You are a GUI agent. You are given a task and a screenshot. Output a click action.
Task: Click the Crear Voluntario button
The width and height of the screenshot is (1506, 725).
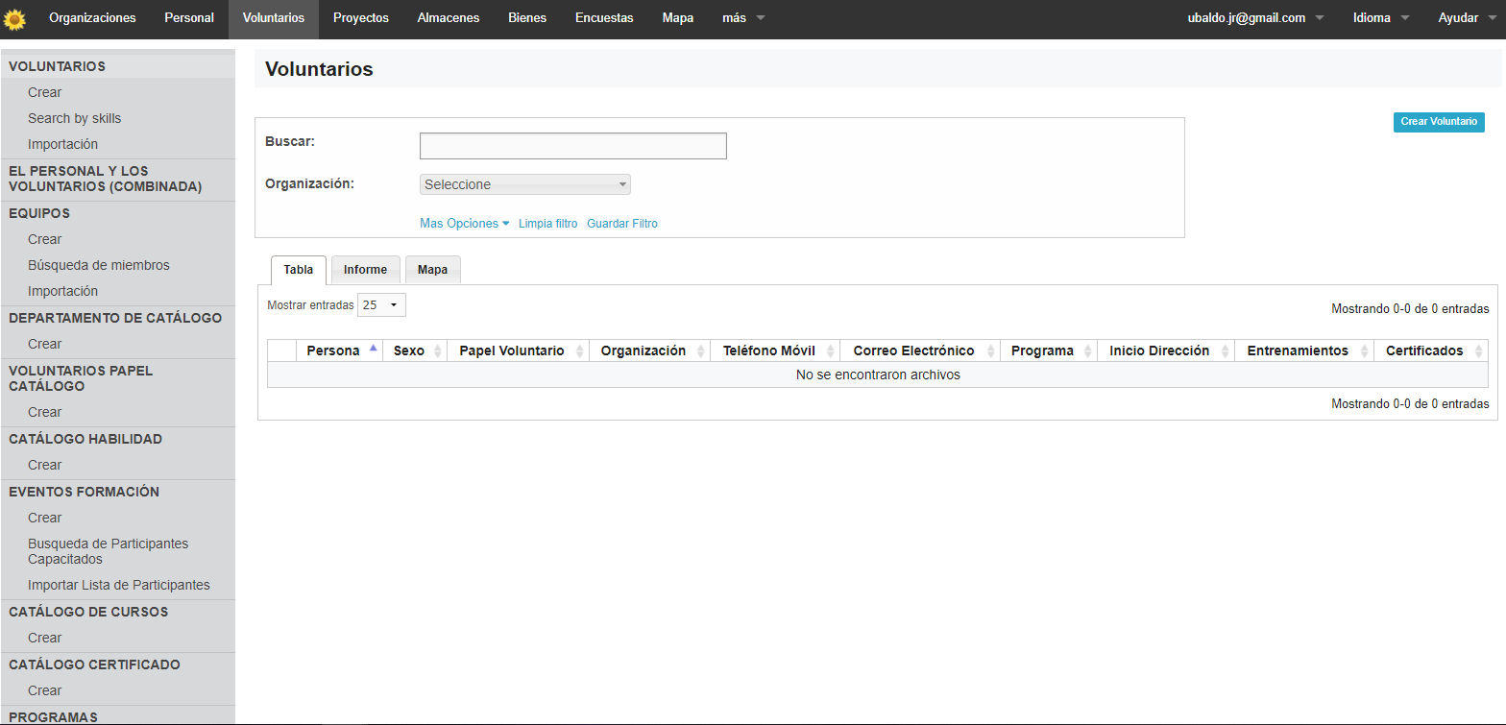click(1439, 122)
